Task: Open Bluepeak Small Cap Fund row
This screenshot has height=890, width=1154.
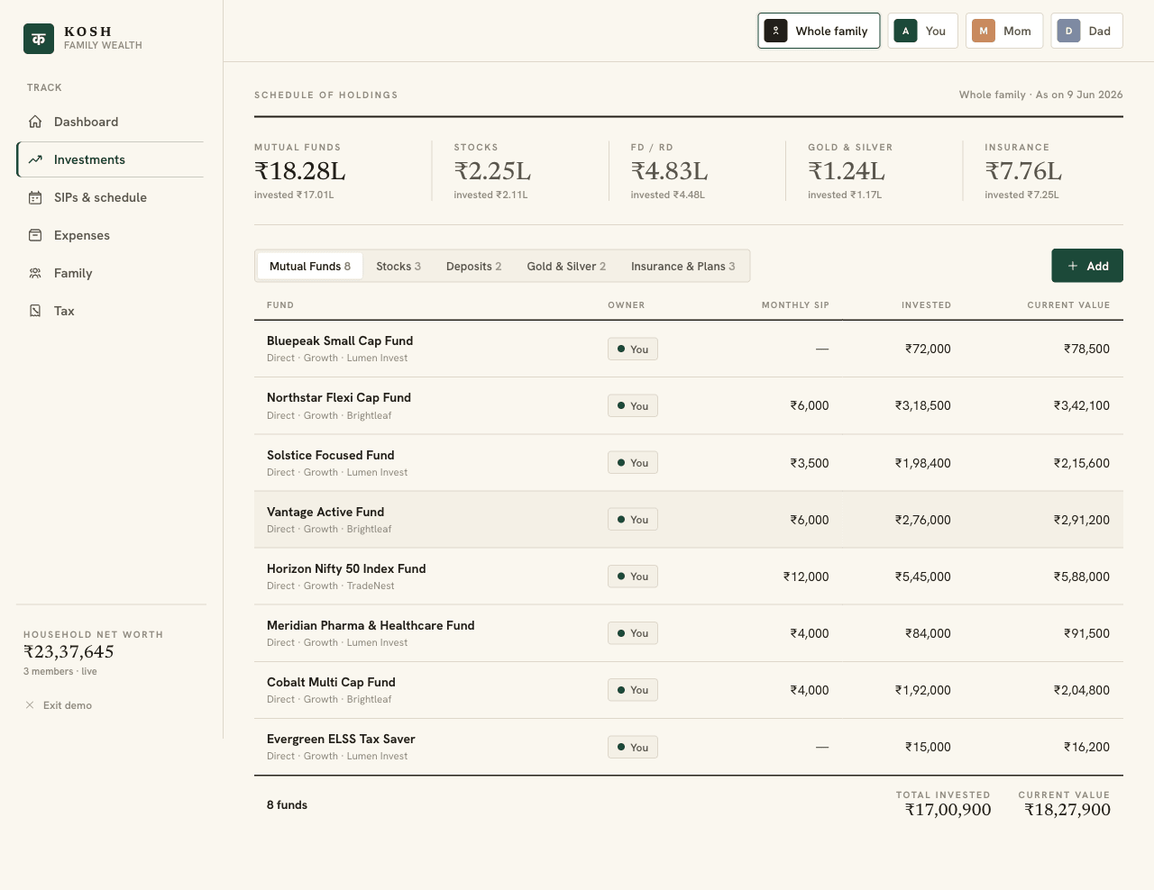Action: pos(689,349)
